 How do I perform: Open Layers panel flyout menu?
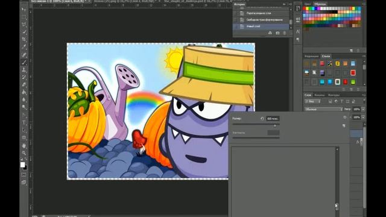click(364, 95)
